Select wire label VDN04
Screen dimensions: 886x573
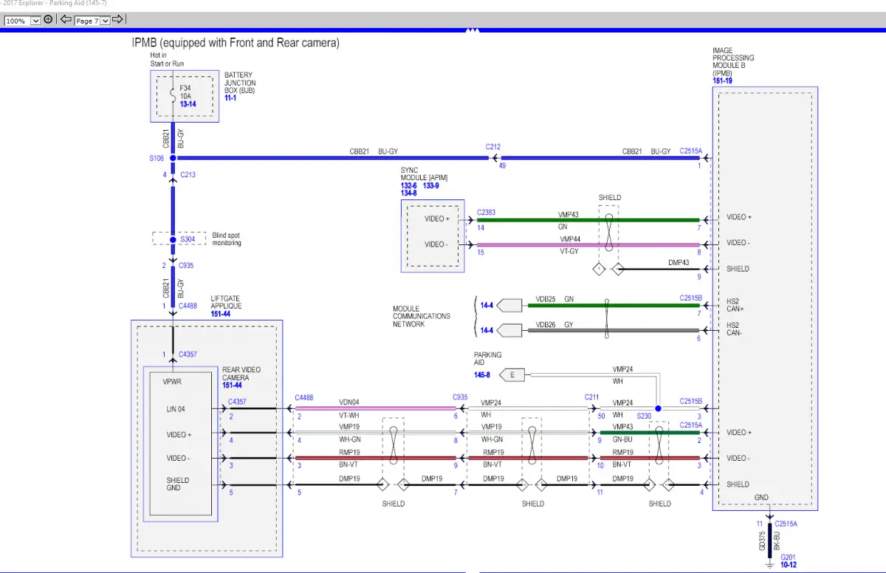tap(348, 402)
